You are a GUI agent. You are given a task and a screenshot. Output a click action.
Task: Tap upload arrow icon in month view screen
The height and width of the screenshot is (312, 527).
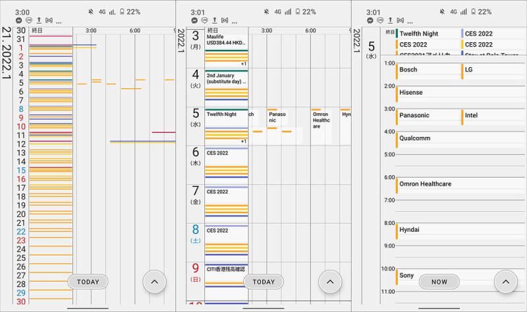[x=39, y=20]
